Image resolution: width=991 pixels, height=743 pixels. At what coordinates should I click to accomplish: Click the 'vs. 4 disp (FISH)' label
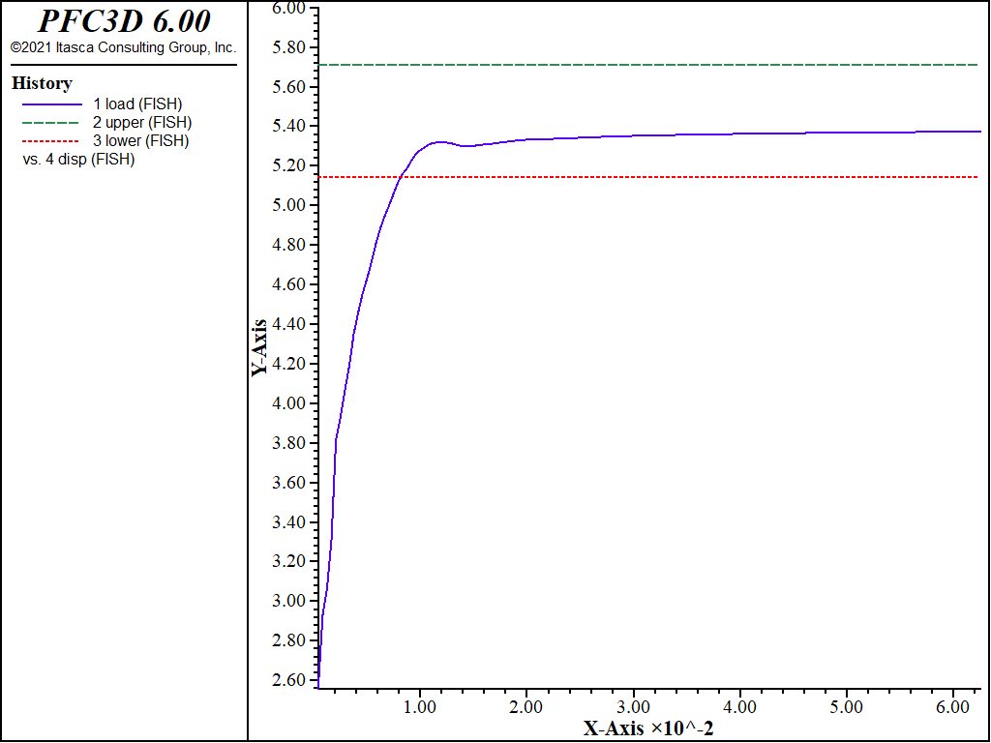point(78,160)
